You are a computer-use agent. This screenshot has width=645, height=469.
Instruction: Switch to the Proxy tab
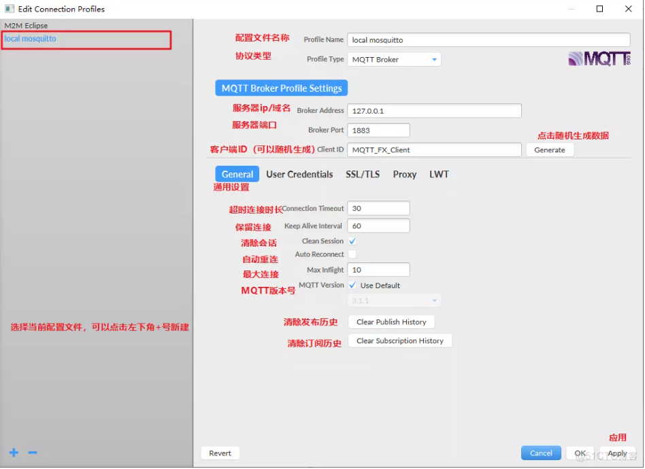coord(405,174)
